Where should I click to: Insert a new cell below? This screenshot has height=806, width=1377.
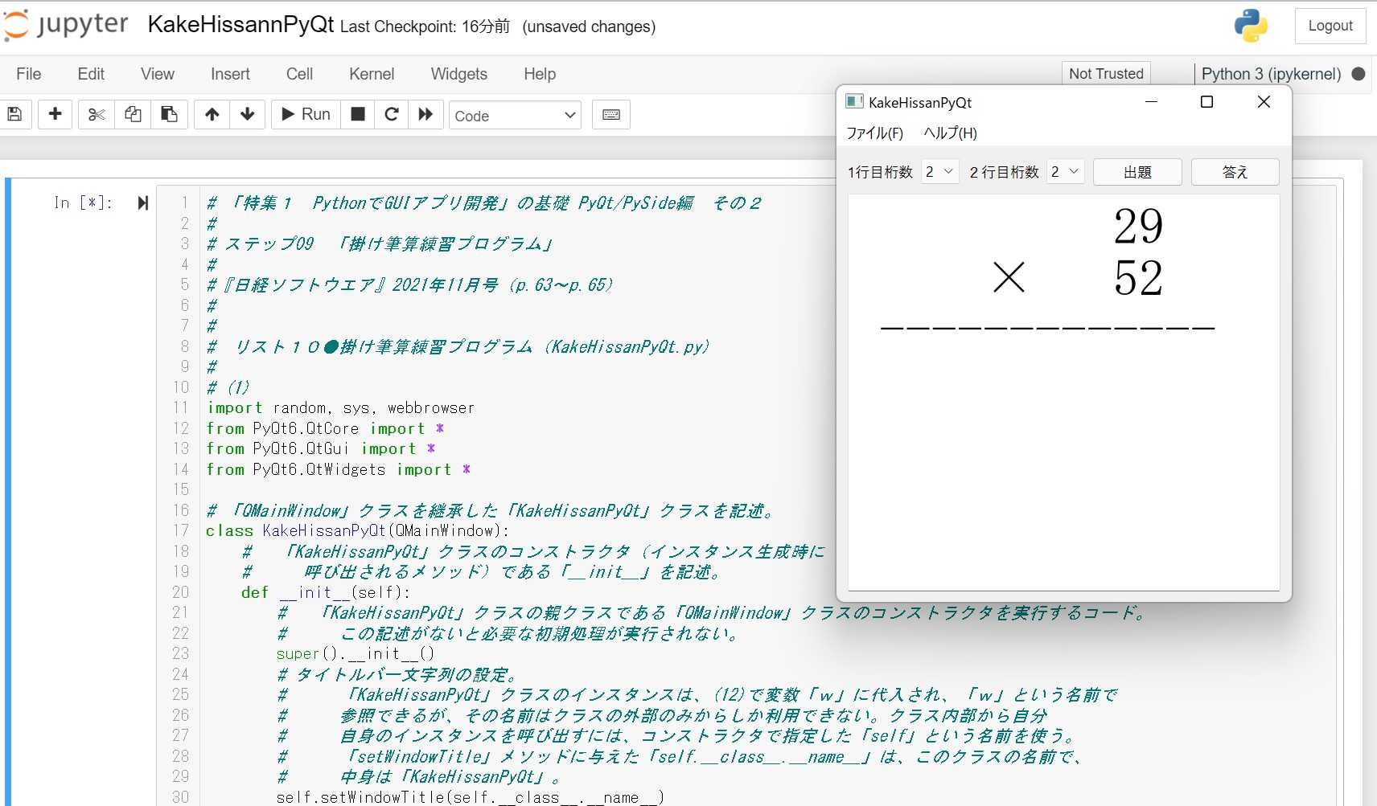coord(55,114)
